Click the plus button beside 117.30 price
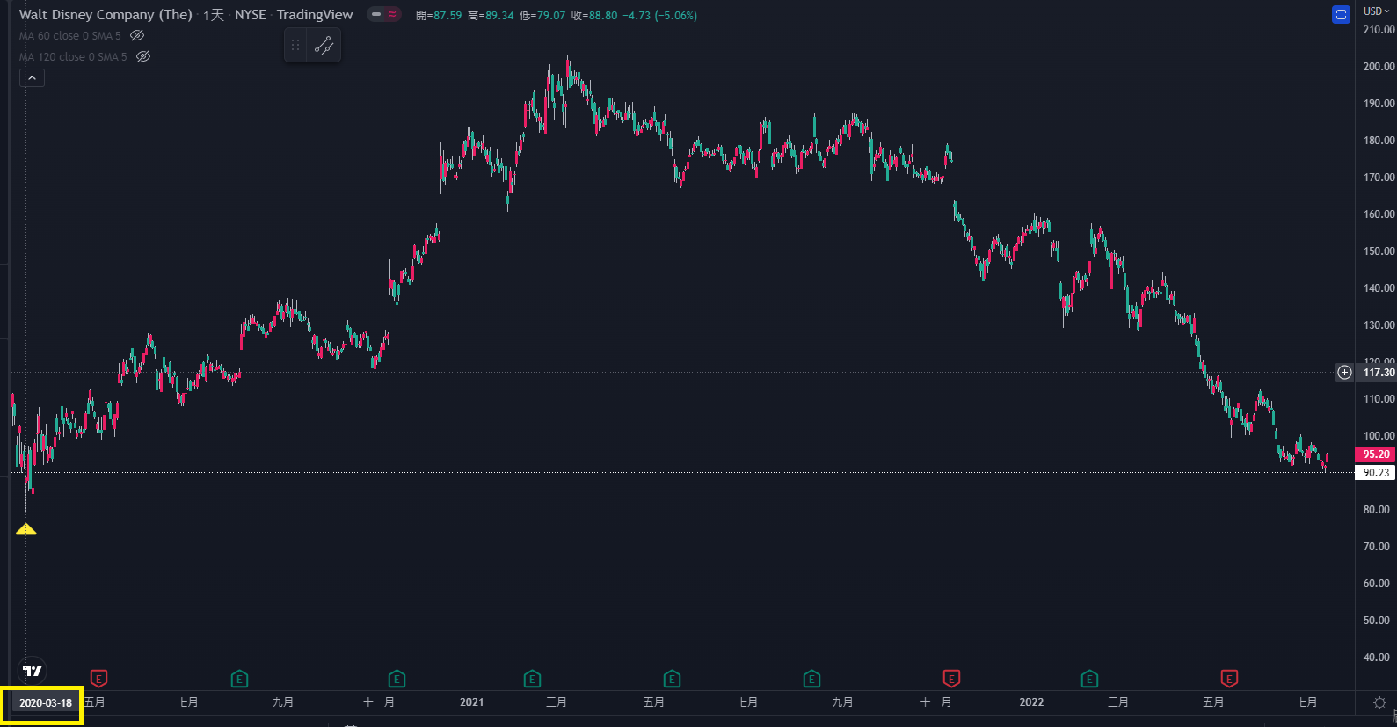 1344,372
